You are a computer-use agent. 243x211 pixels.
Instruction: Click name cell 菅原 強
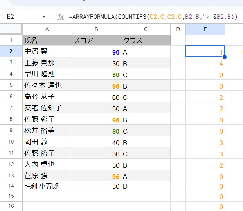pos(47,176)
